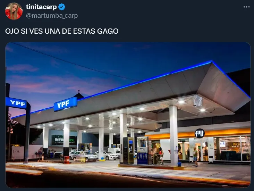
Task: Open the @martumba_carp handle link
Action: [x=52, y=16]
